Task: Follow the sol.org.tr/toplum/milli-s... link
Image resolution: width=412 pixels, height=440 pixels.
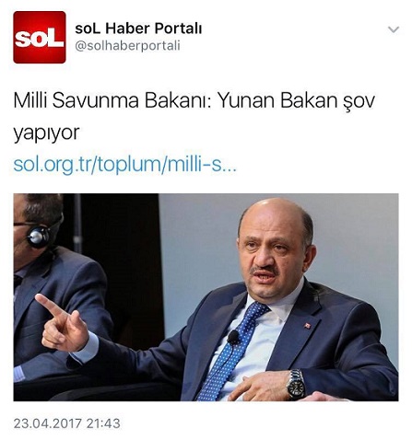Action: [x=124, y=165]
